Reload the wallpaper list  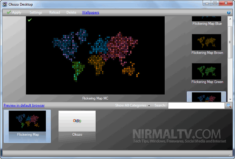[54, 12]
